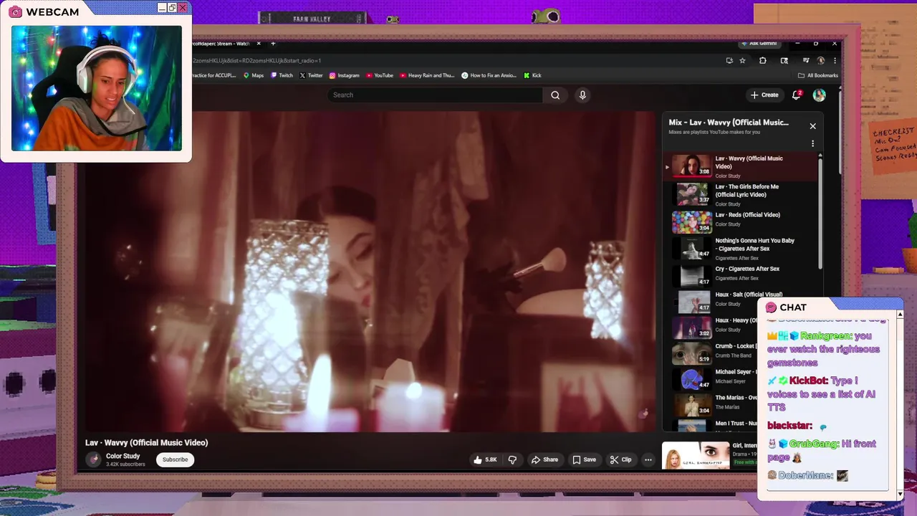The image size is (917, 516).
Task: Play Michael Seyer track in mix list
Action: pyautogui.click(x=711, y=378)
